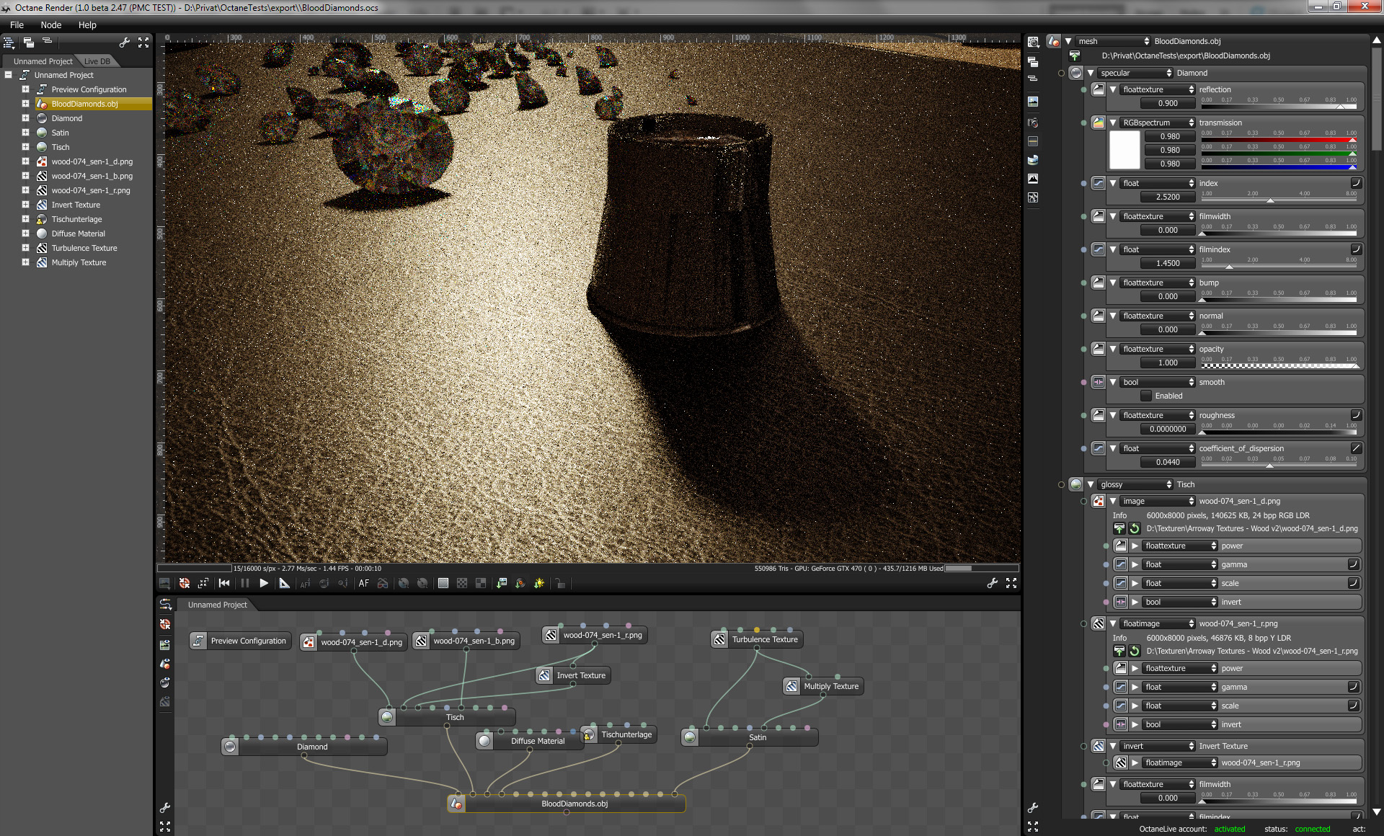
Task: Restart render with rewind icon
Action: pos(224,583)
